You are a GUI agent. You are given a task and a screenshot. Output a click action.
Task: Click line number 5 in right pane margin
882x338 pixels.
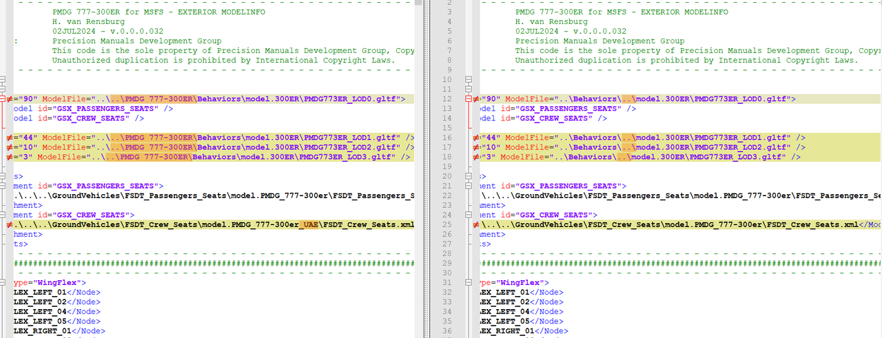coord(450,32)
